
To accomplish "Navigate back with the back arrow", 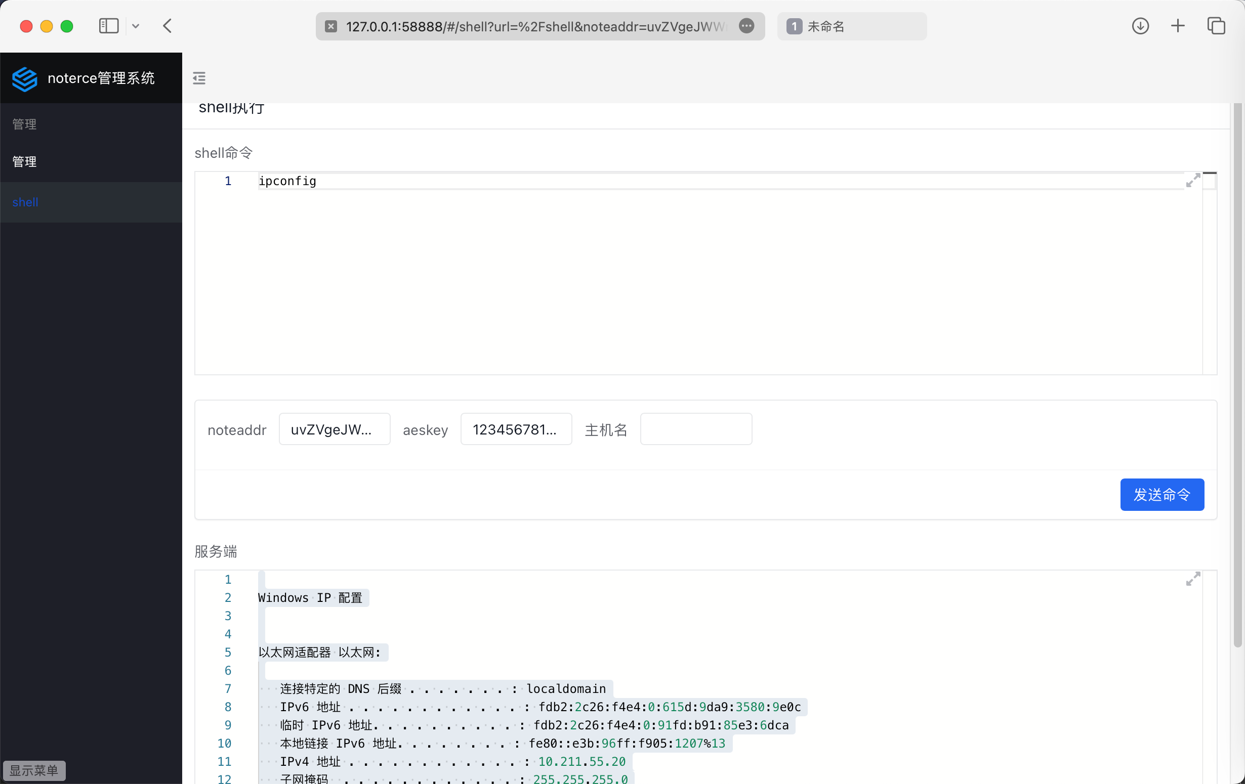I will pos(167,26).
